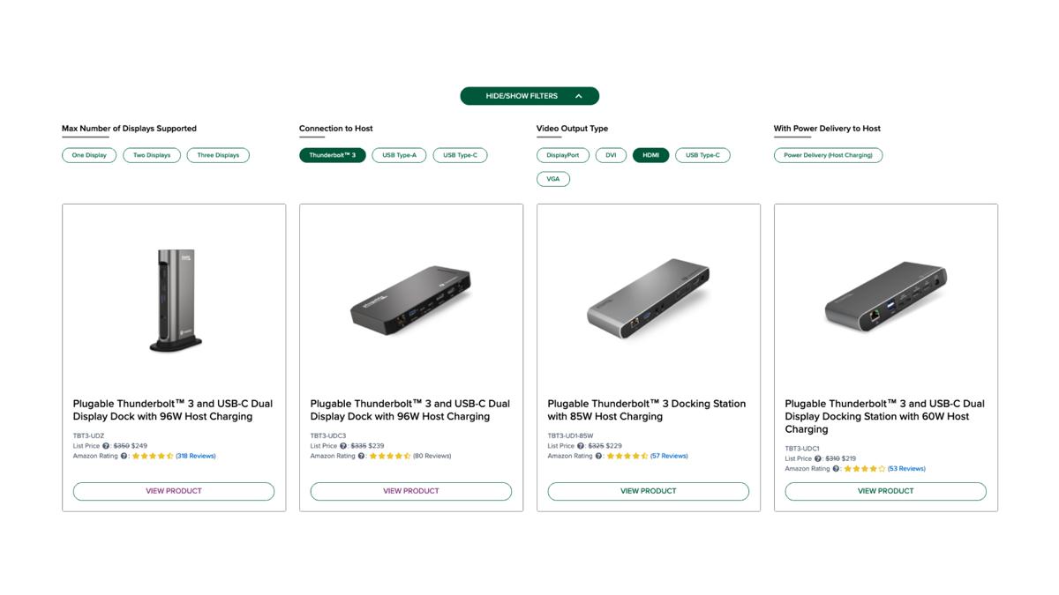Click List Price help icon on TBT3-UDZ card

(x=106, y=446)
